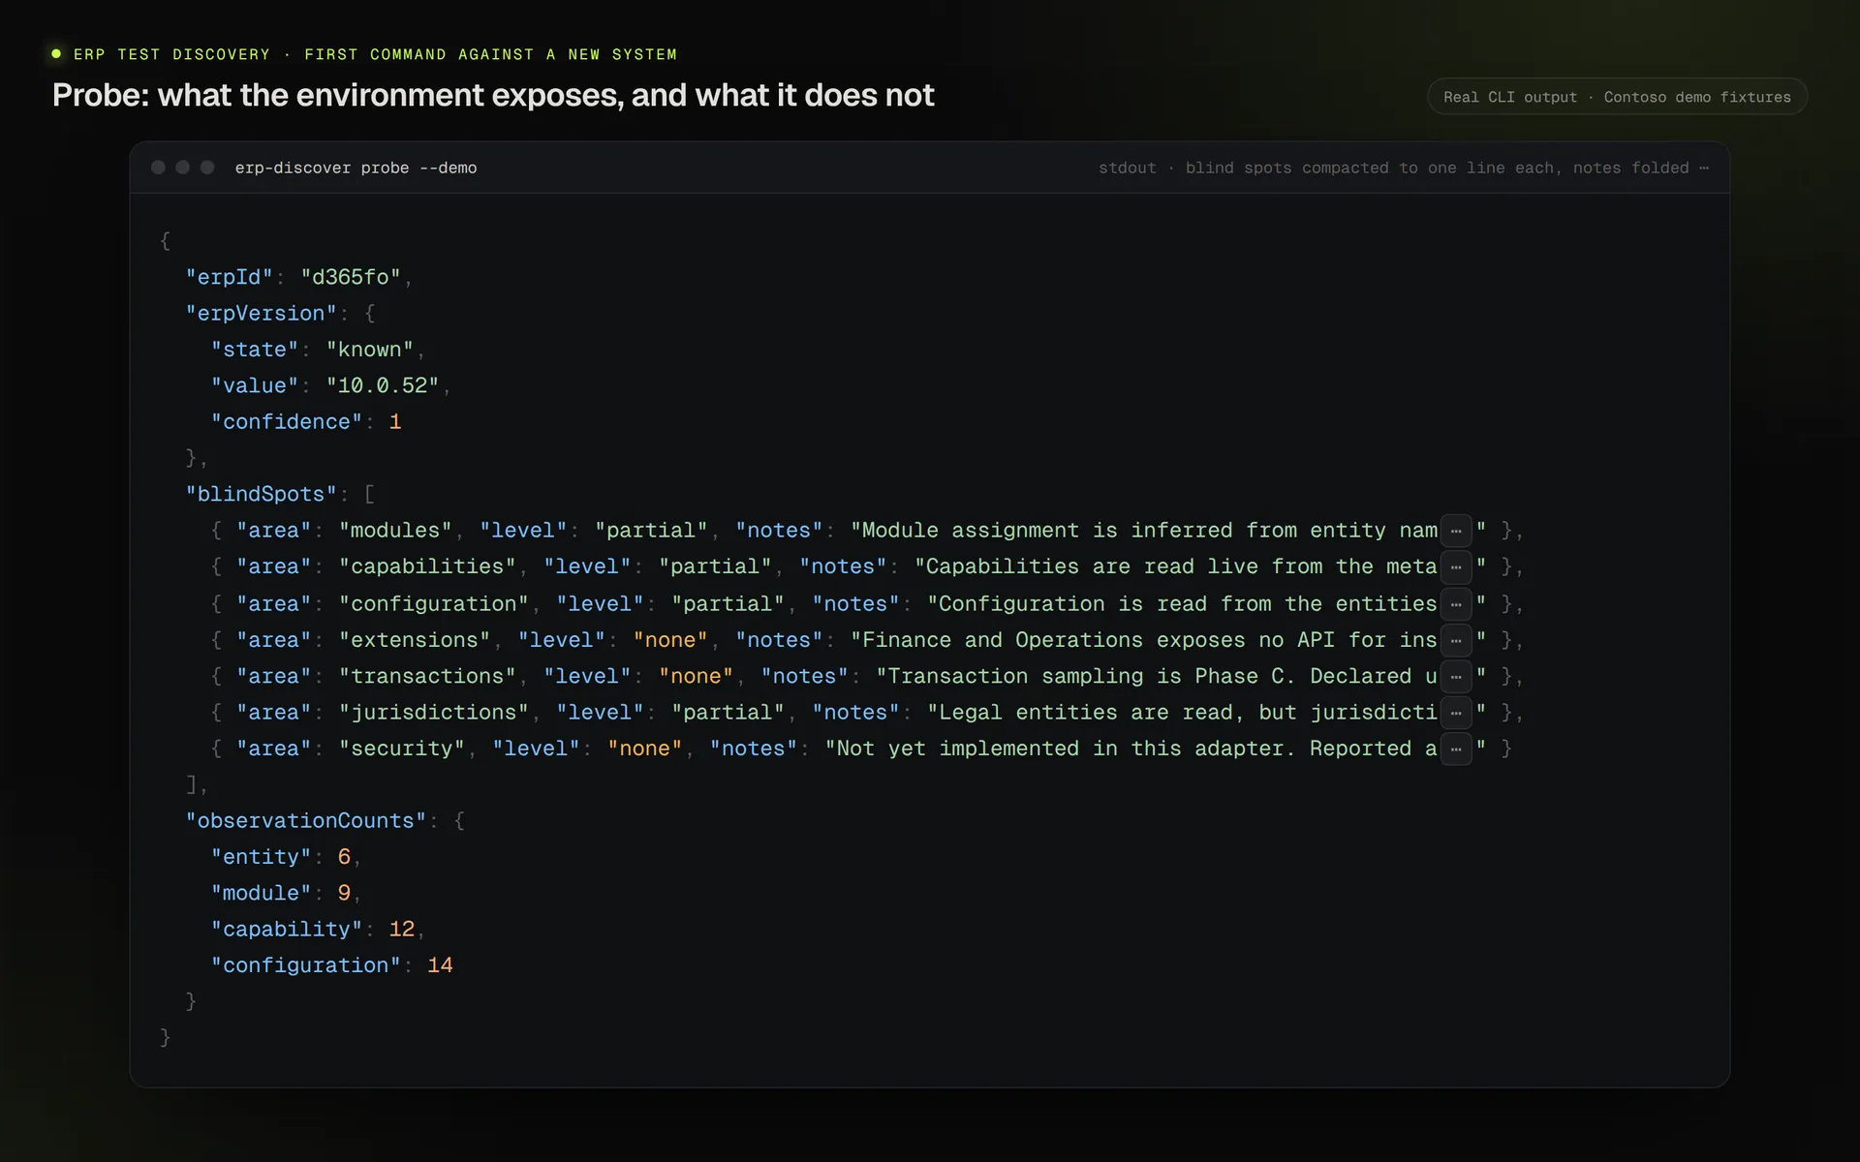Expand folded notes for configuration blind spot
Screen dimensions: 1860x1162
point(1455,604)
